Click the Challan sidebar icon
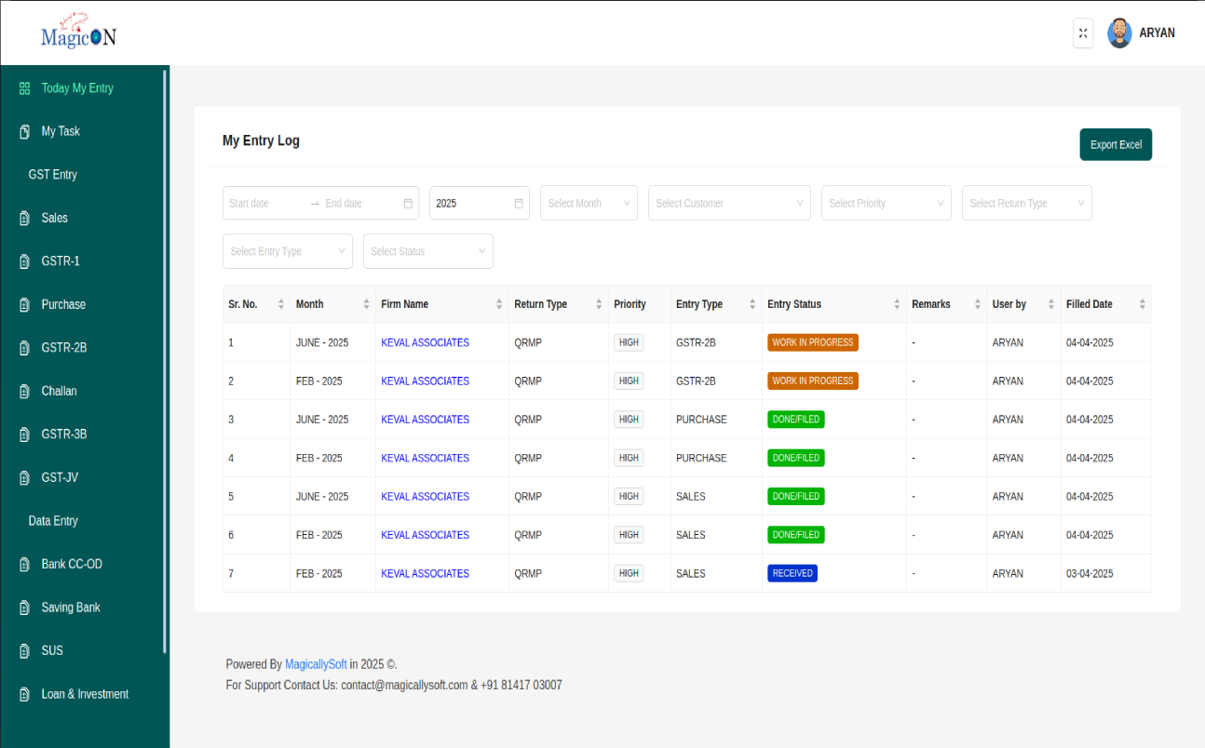This screenshot has height=748, width=1205. click(x=25, y=392)
